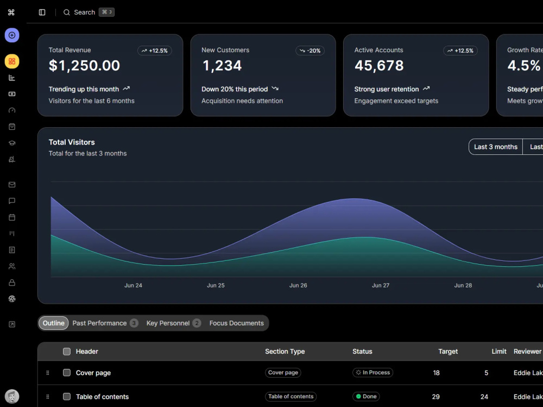Click the Jun 26 chart axis label
This screenshot has width=543, height=407.
(298, 285)
